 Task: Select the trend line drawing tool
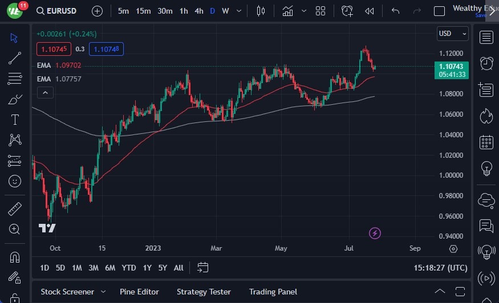tap(15, 58)
